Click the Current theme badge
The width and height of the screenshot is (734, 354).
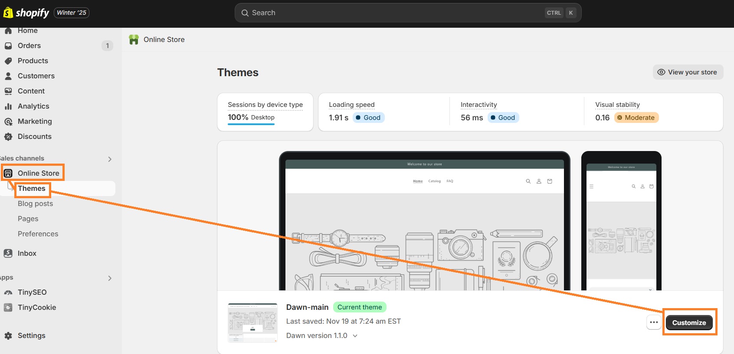[x=360, y=307]
